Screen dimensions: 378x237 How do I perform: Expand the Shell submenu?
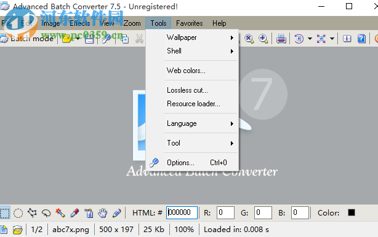tap(192, 51)
